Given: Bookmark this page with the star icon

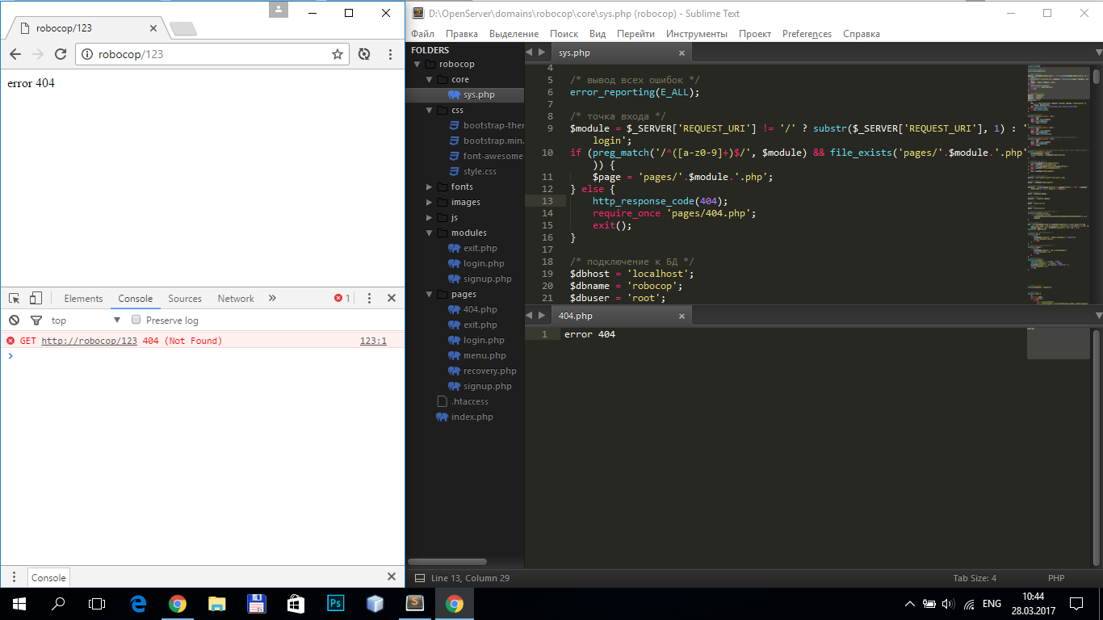Looking at the screenshot, I should (338, 54).
